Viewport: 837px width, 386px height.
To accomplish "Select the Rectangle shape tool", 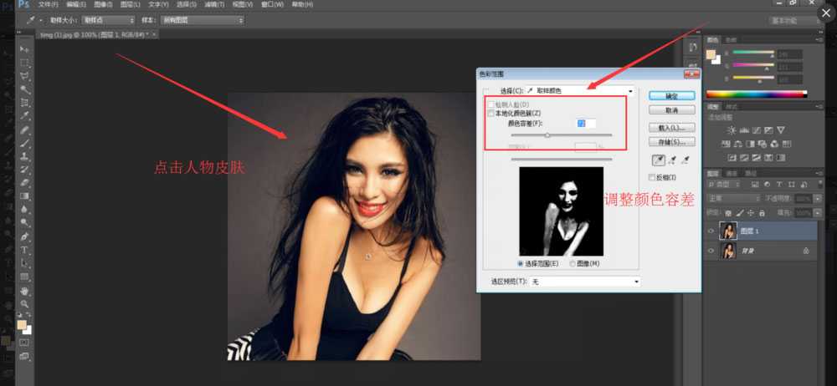I will [x=25, y=277].
